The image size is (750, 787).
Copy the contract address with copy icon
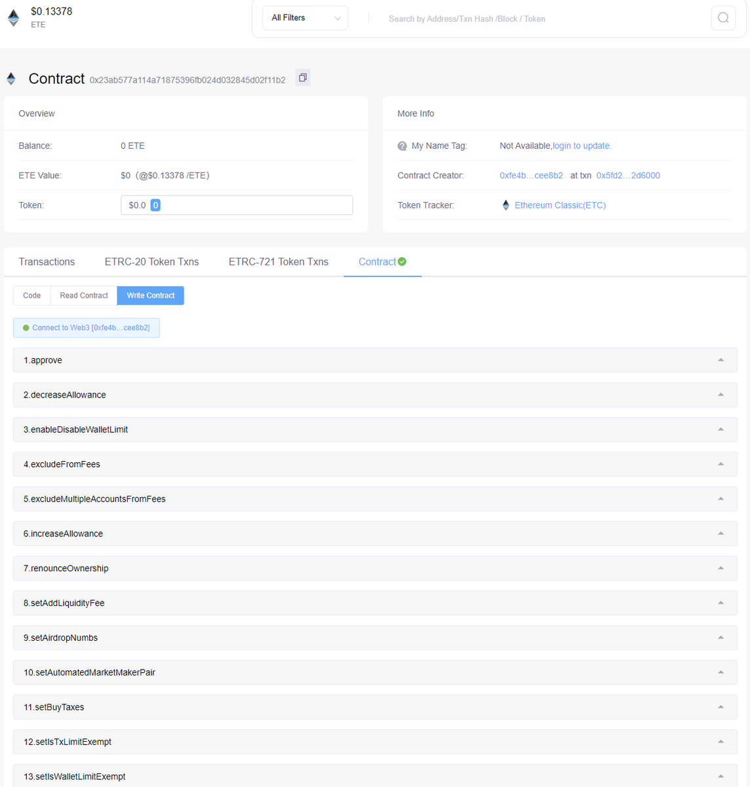point(302,77)
